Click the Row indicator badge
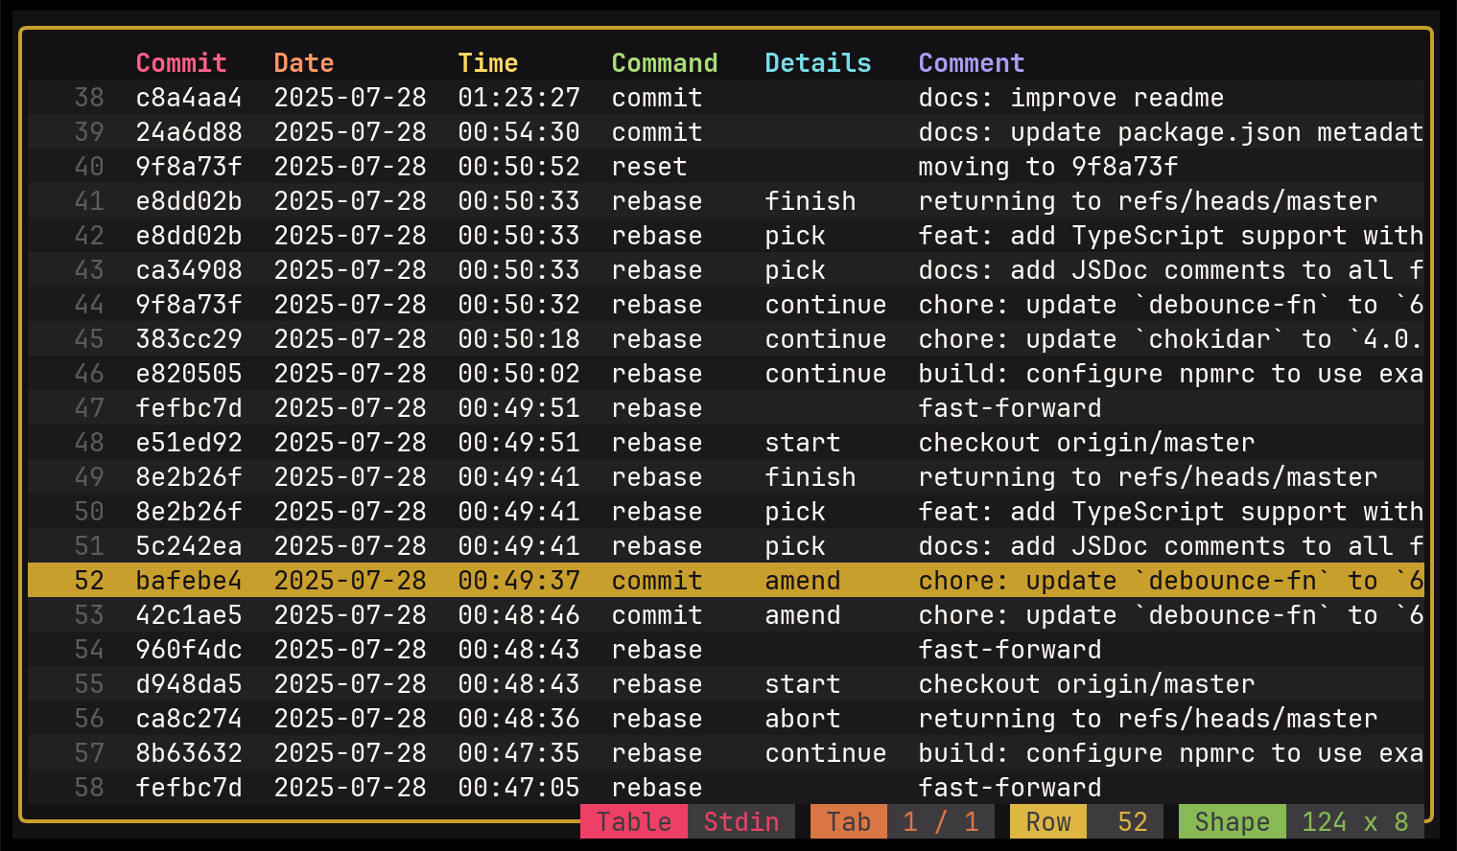This screenshot has height=851, width=1457. pos(1047,821)
